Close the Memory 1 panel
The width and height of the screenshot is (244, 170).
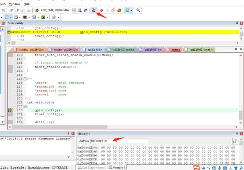[x=241, y=133]
